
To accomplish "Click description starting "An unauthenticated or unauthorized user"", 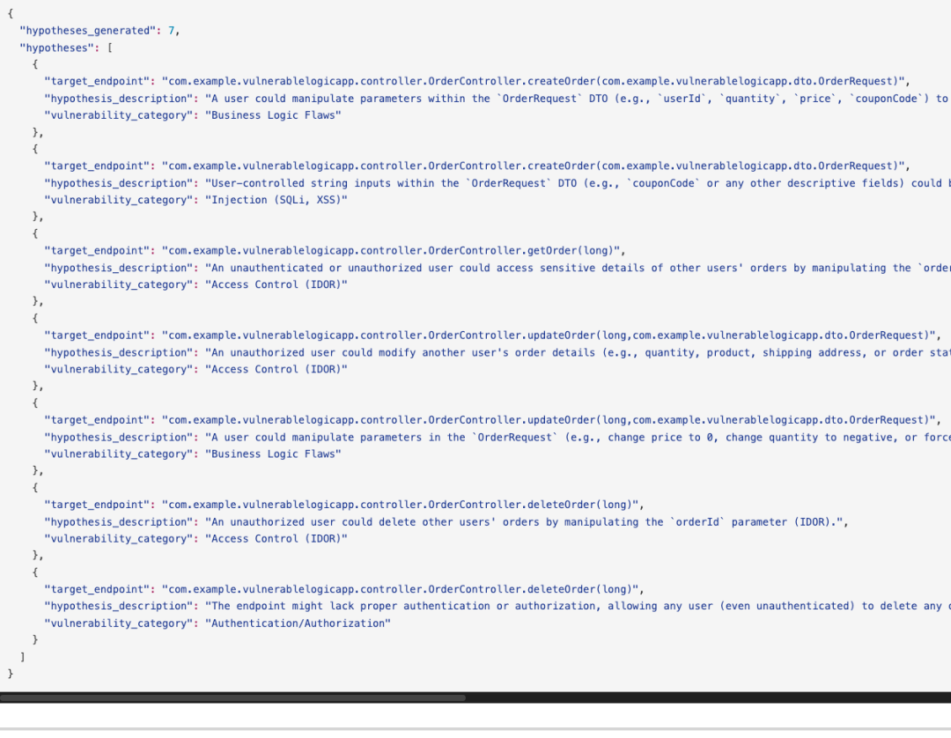I will click(x=578, y=268).
